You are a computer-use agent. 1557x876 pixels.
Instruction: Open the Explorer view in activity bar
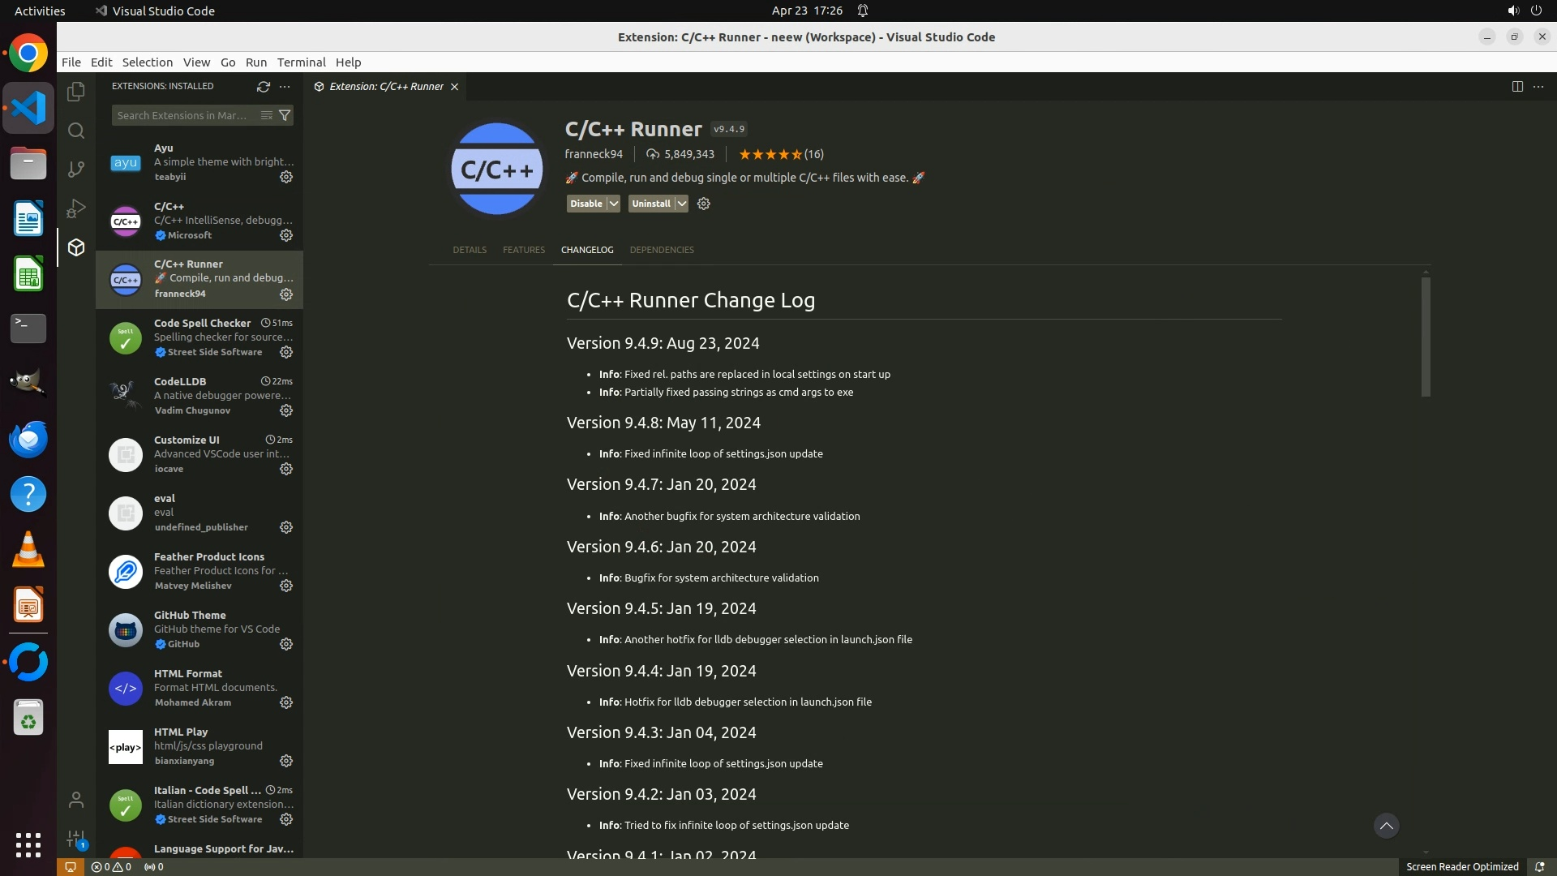point(76,92)
